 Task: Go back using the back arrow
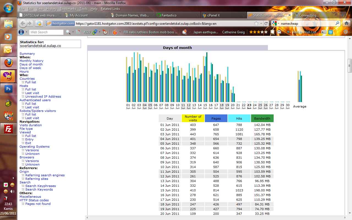tap(23, 23)
